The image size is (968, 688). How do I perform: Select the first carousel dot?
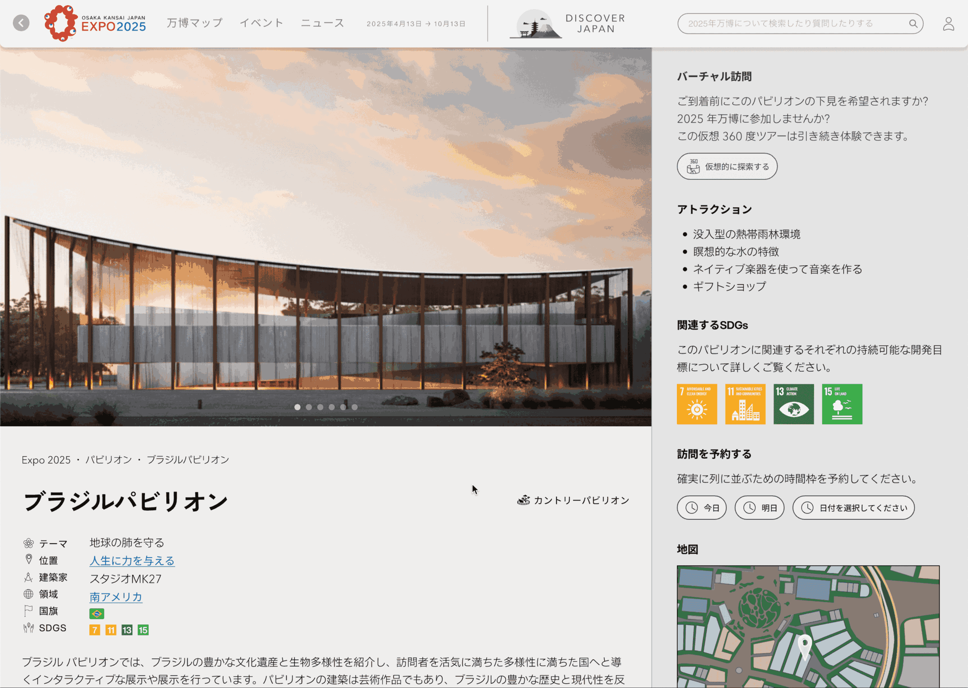click(297, 407)
